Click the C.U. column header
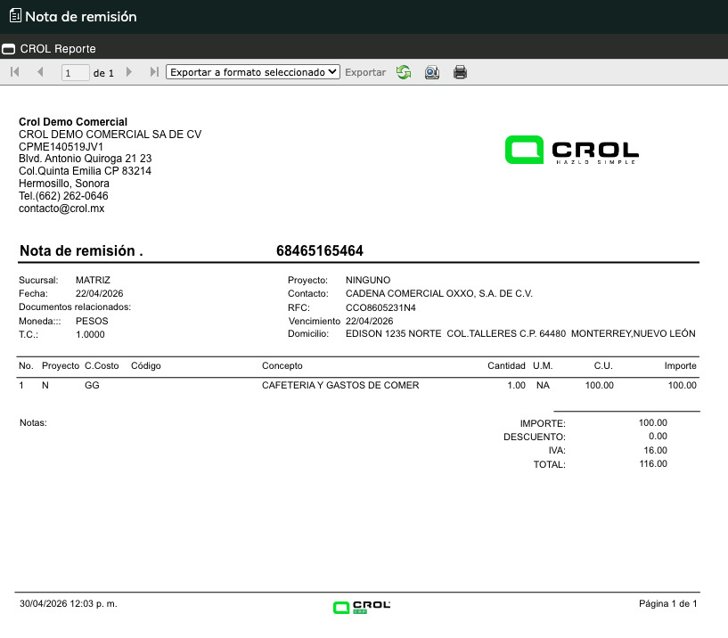 [603, 365]
